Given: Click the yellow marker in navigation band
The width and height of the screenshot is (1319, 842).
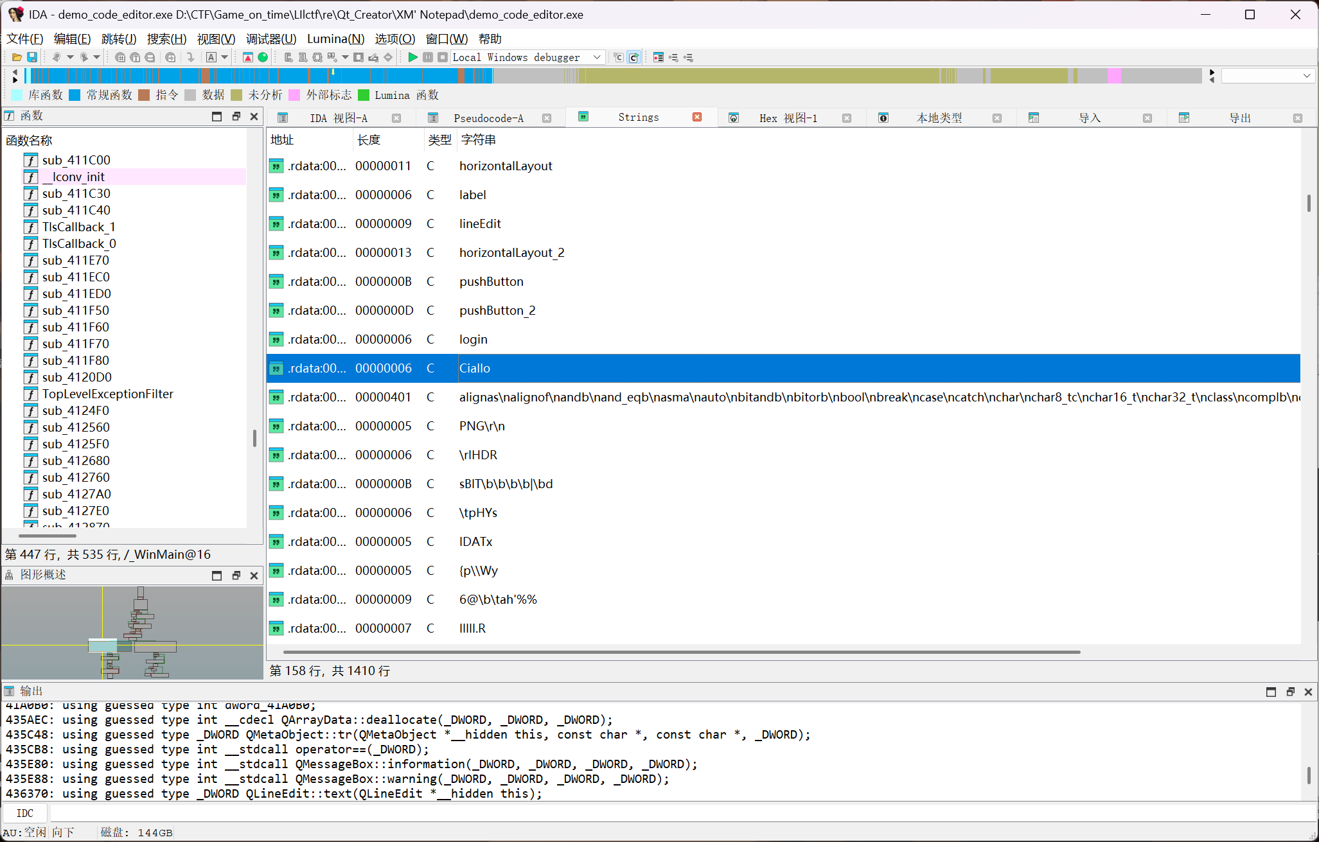Looking at the screenshot, I should [x=333, y=73].
